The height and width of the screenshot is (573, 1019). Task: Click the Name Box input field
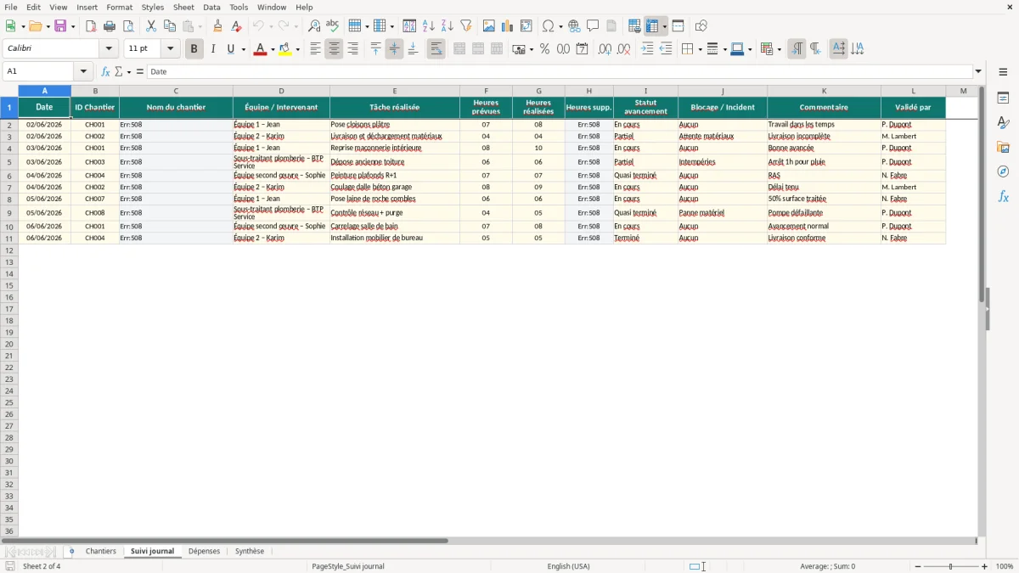pos(38,72)
